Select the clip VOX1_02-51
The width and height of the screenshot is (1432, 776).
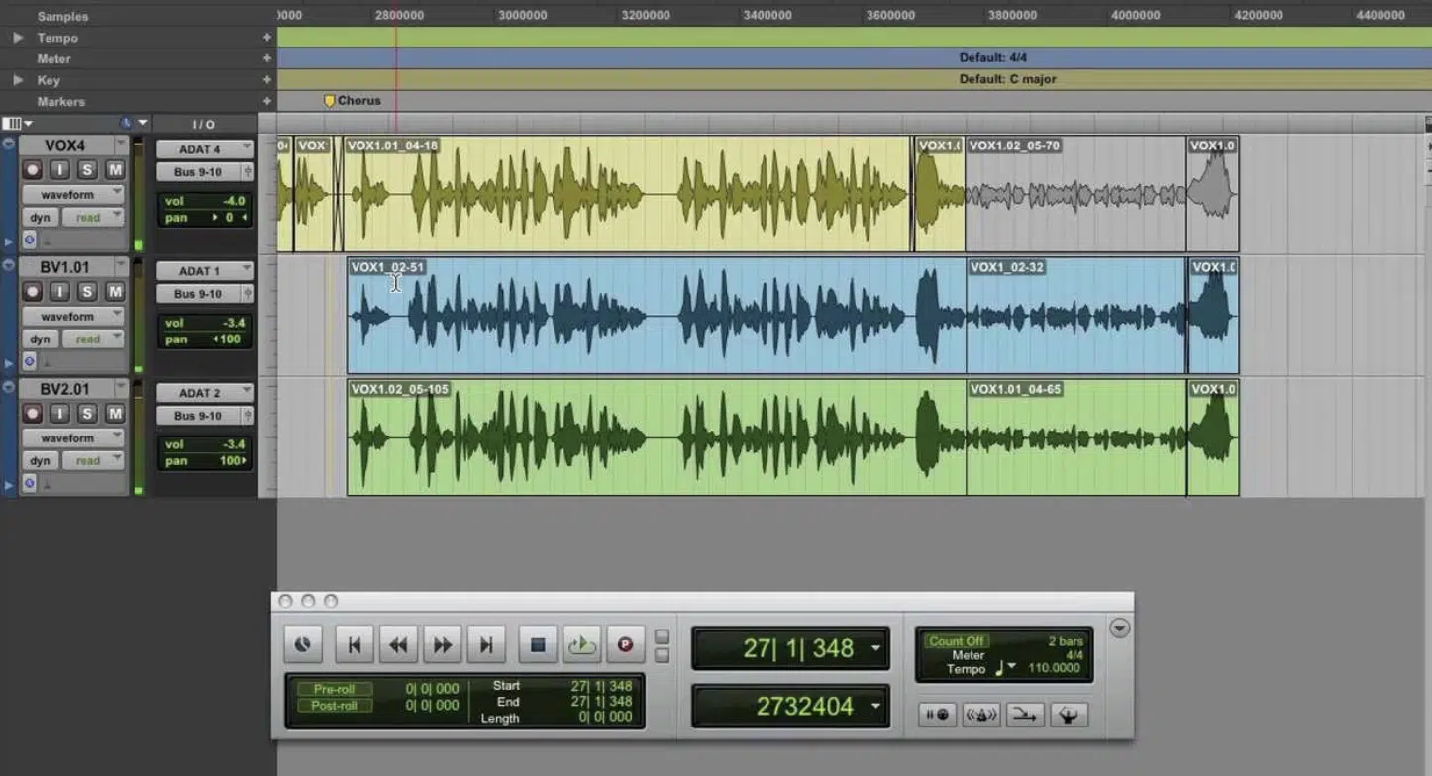[x=656, y=316]
